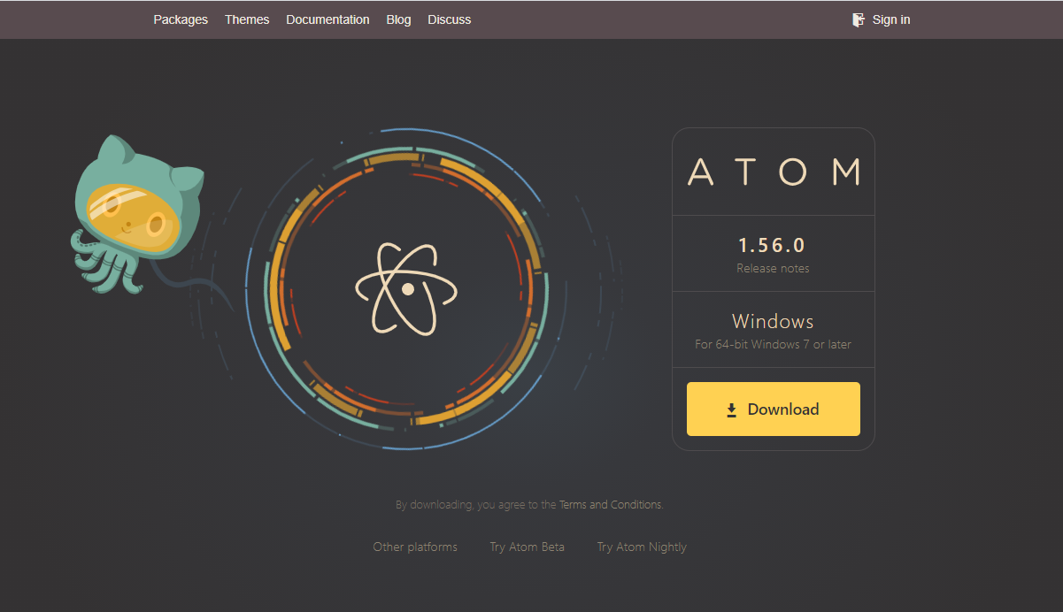The image size is (1063, 612).
Task: Click the Octocat astronaut mascot
Action: coord(137,215)
